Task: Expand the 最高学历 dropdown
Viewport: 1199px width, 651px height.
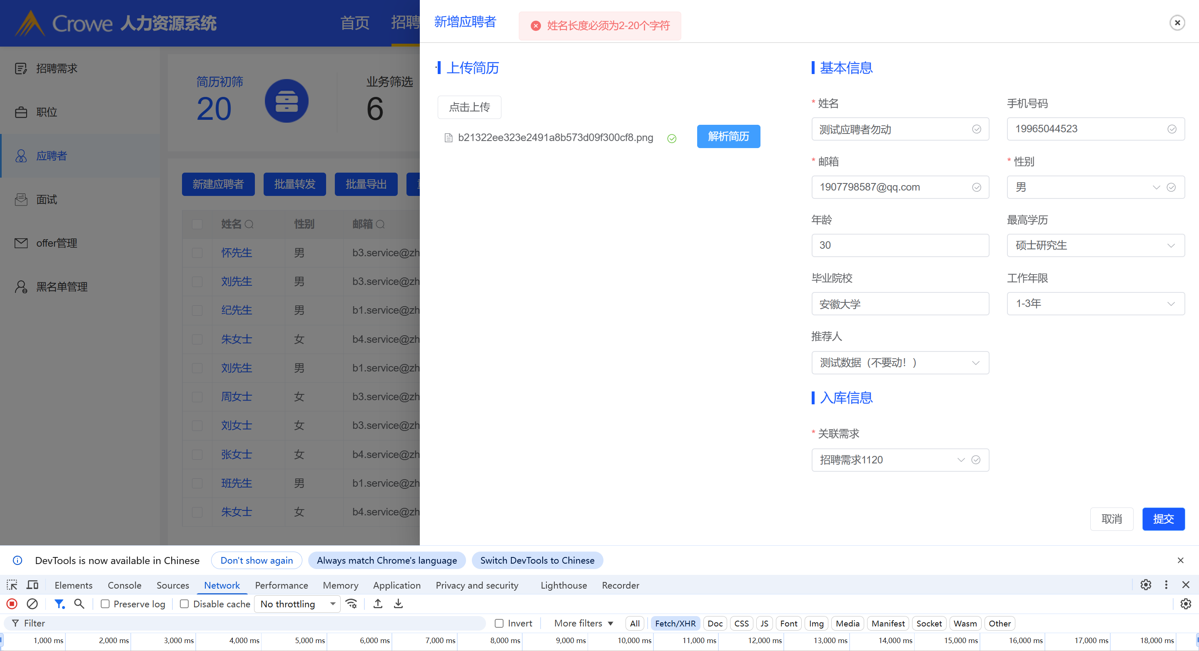Action: [1095, 245]
